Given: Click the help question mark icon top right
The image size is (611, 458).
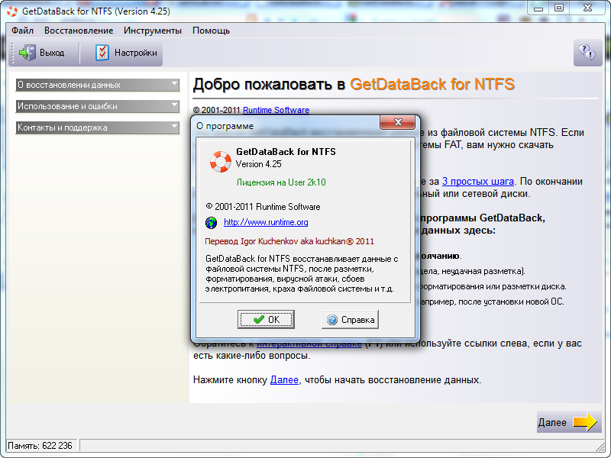Looking at the screenshot, I should (587, 53).
